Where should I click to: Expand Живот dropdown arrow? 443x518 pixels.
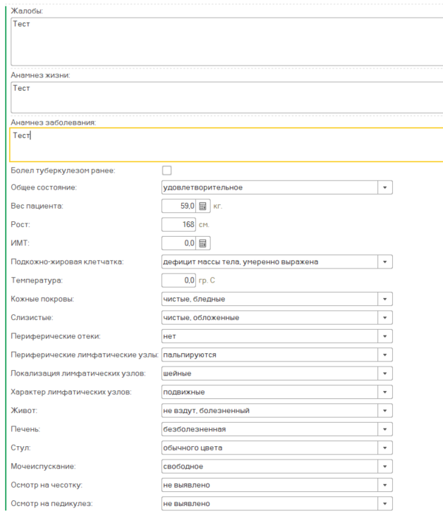pyautogui.click(x=385, y=410)
